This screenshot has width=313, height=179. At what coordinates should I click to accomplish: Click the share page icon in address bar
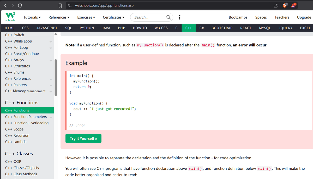275,5
